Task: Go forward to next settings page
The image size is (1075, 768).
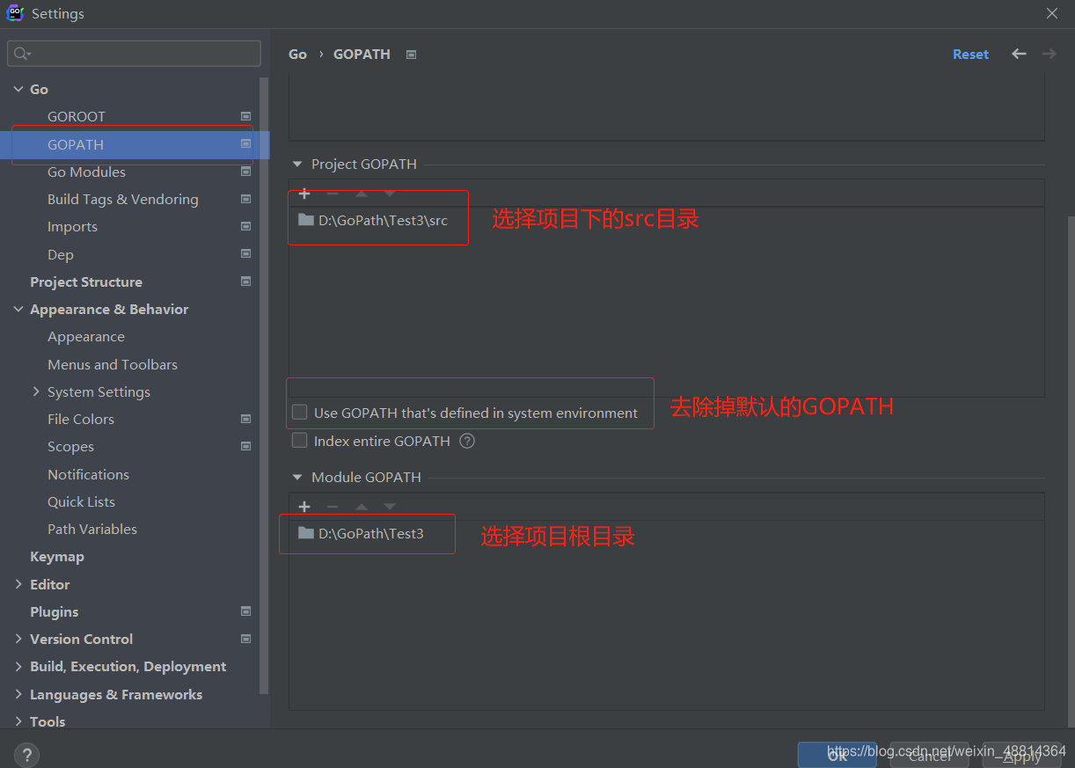Action: click(x=1049, y=54)
